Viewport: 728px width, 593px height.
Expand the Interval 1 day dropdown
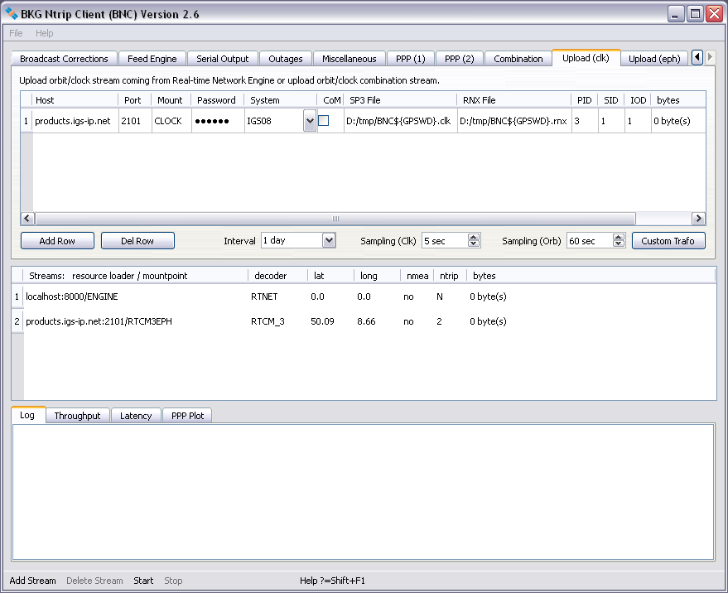(329, 240)
